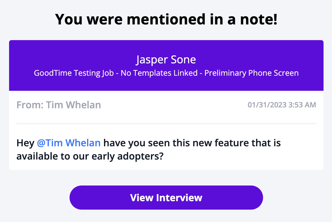Click the time 3:53 AM

click(x=303, y=105)
